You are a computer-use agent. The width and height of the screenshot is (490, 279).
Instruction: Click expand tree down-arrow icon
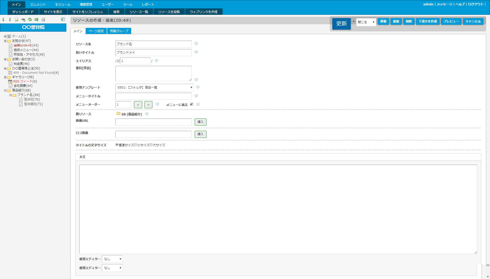[x=3, y=20]
